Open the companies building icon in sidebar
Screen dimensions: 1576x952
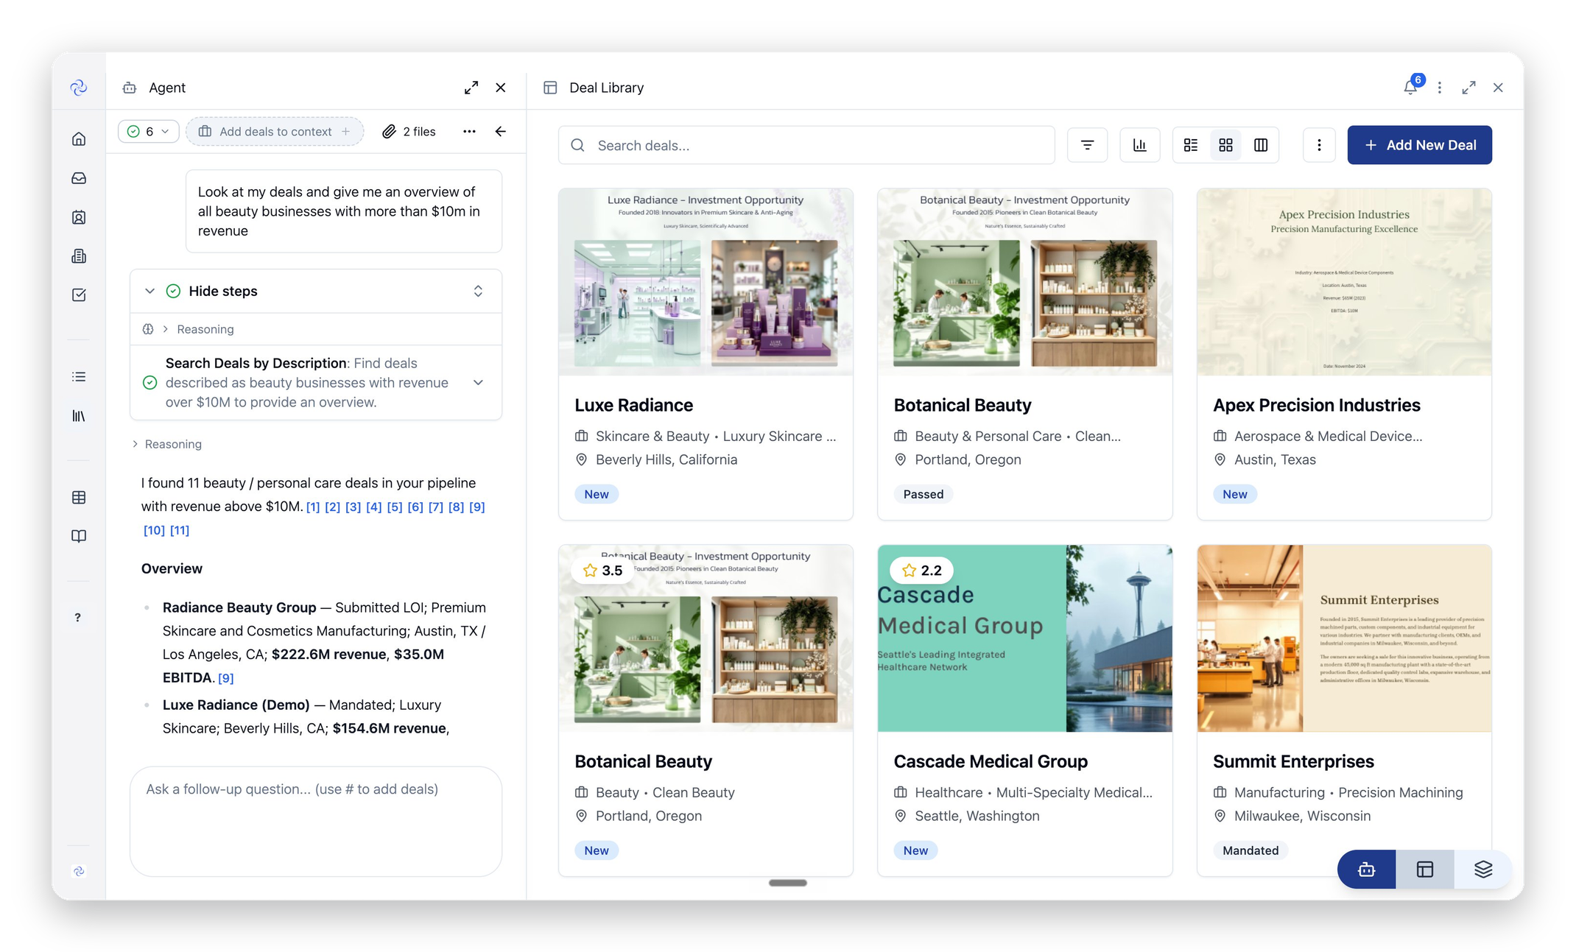79,256
